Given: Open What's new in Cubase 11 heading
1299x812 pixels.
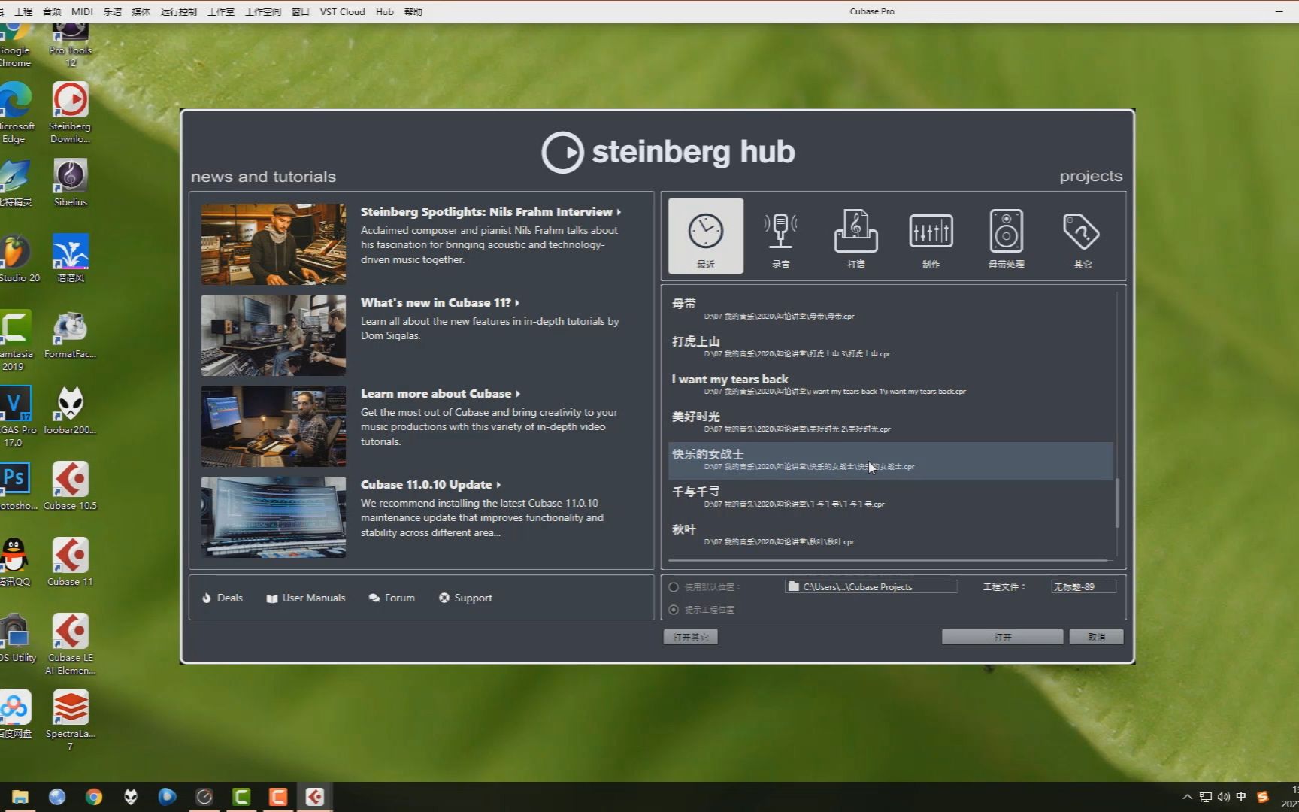Looking at the screenshot, I should pyautogui.click(x=440, y=303).
